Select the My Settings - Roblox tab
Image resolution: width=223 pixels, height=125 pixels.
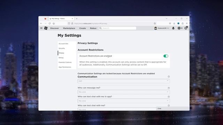(x=61, y=18)
